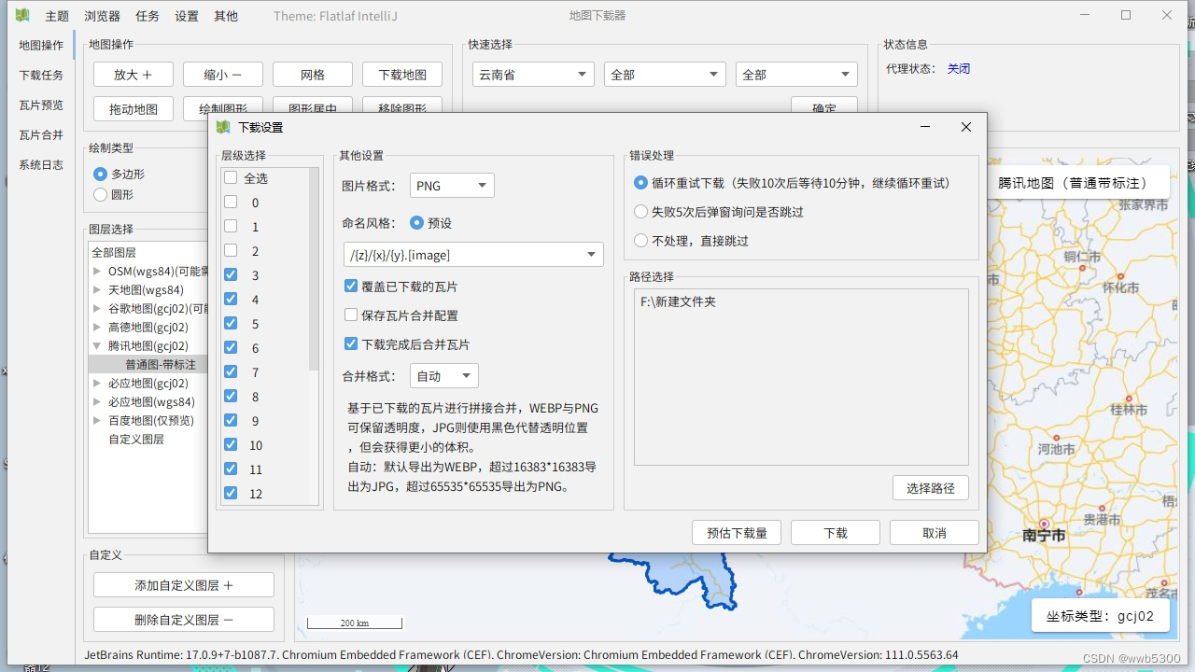This screenshot has width=1195, height=672.
Task: Select the 预设 naming style radio
Action: pos(416,223)
